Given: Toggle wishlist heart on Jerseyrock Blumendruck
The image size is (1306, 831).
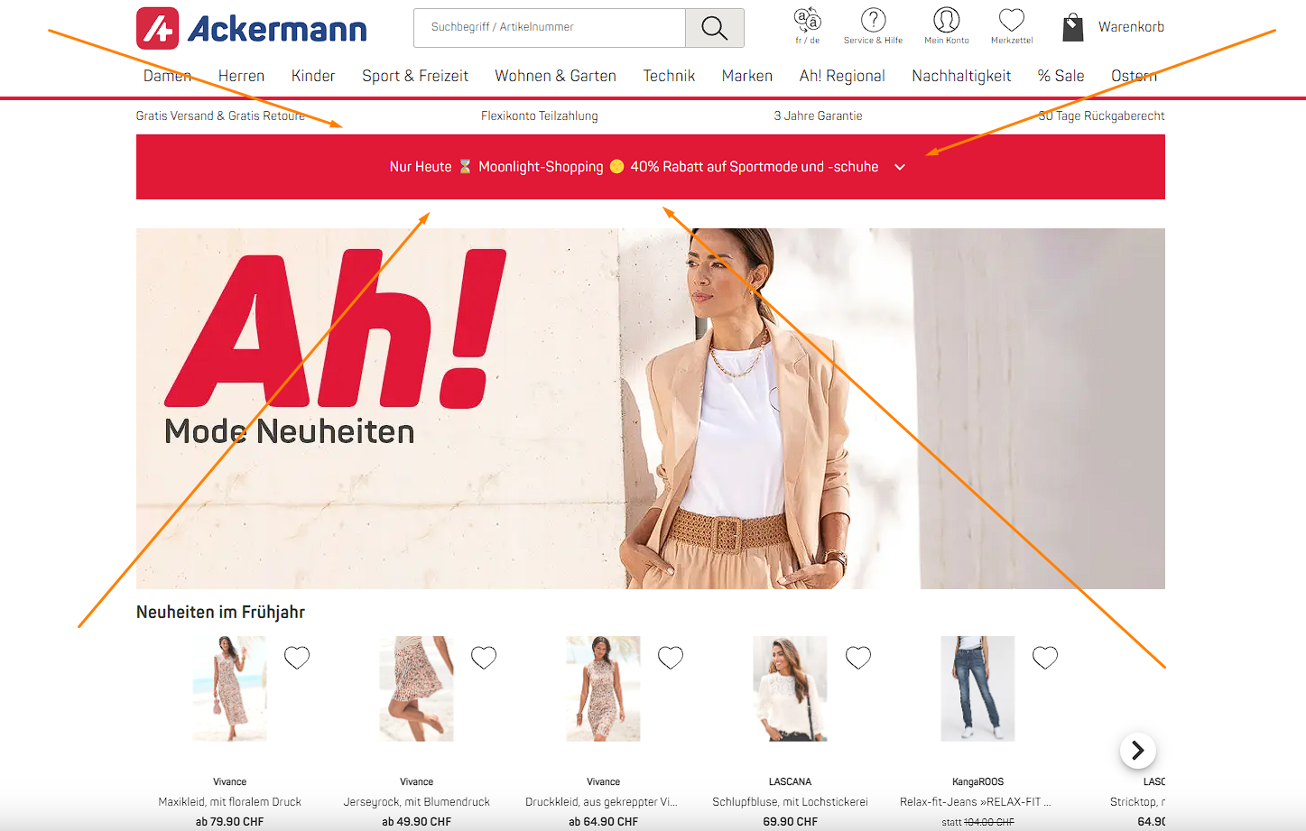Looking at the screenshot, I should coord(484,658).
